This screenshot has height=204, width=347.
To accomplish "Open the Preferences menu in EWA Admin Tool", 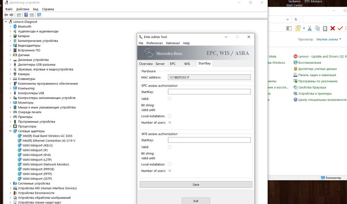I will click(x=155, y=43).
